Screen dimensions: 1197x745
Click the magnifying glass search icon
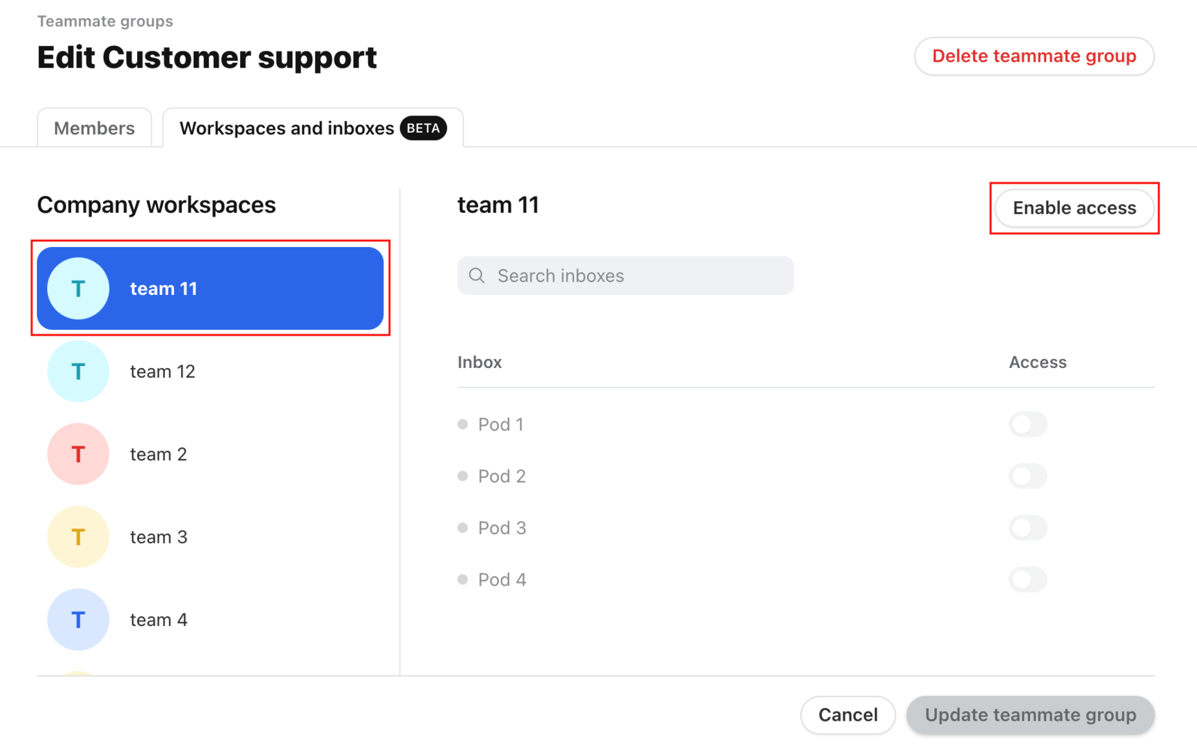coord(477,275)
